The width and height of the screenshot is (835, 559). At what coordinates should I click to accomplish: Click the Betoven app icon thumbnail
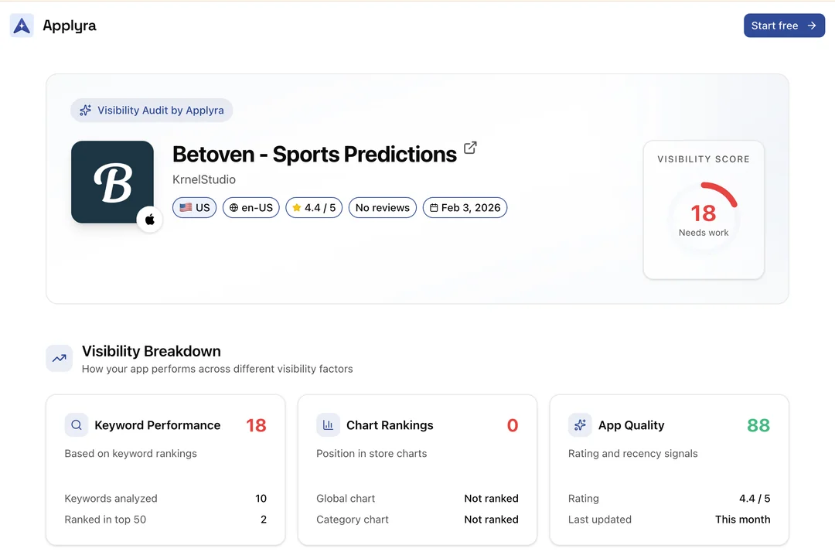coord(112,182)
